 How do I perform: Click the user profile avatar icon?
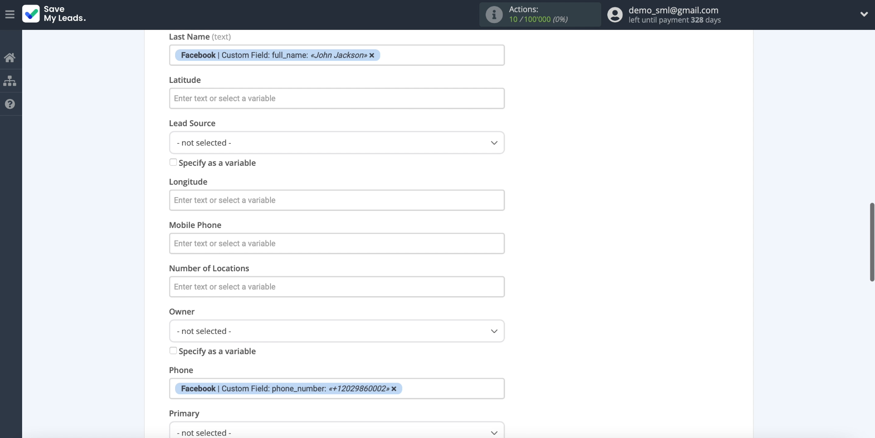point(615,15)
